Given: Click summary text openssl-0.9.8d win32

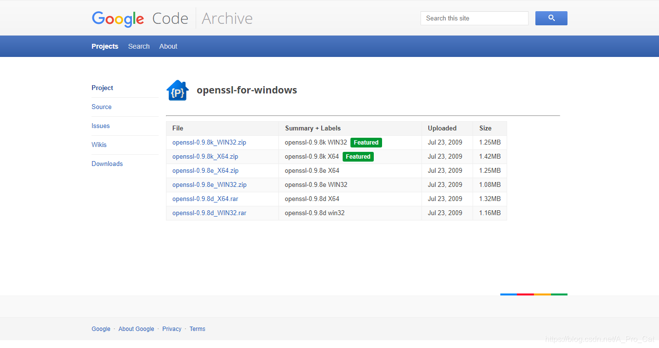Looking at the screenshot, I should click(315, 213).
